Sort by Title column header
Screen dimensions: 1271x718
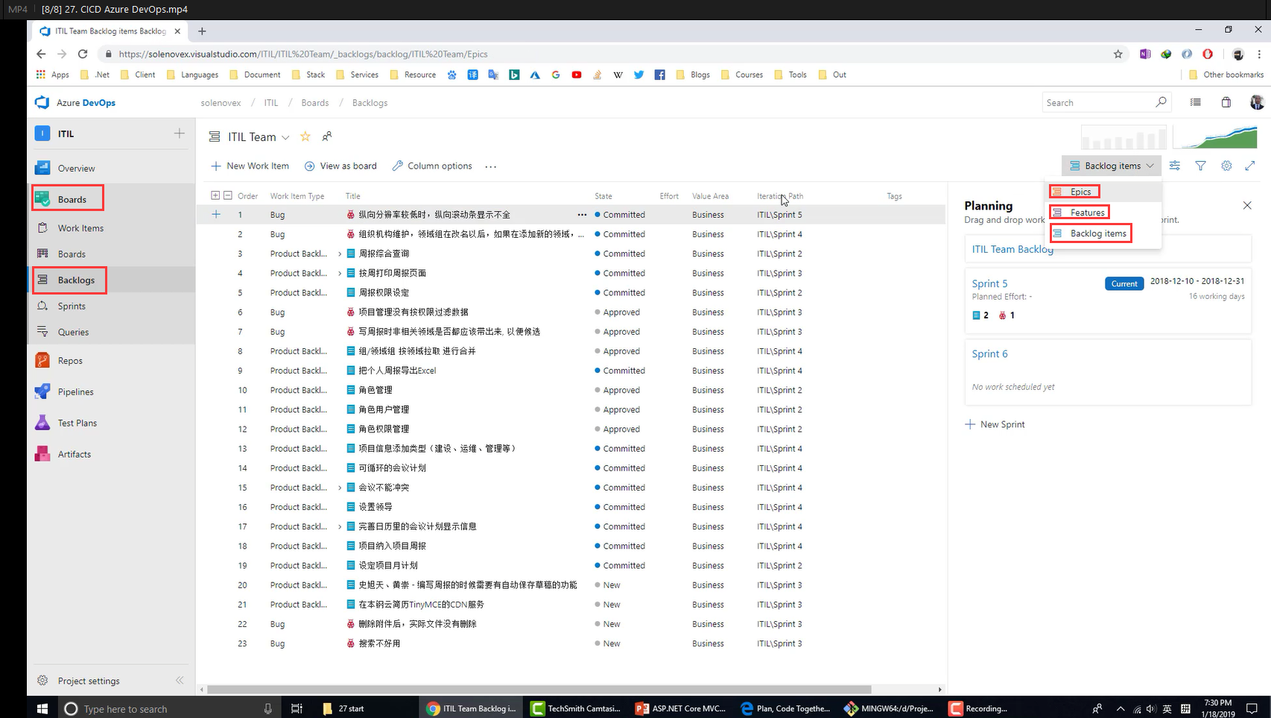coord(352,196)
